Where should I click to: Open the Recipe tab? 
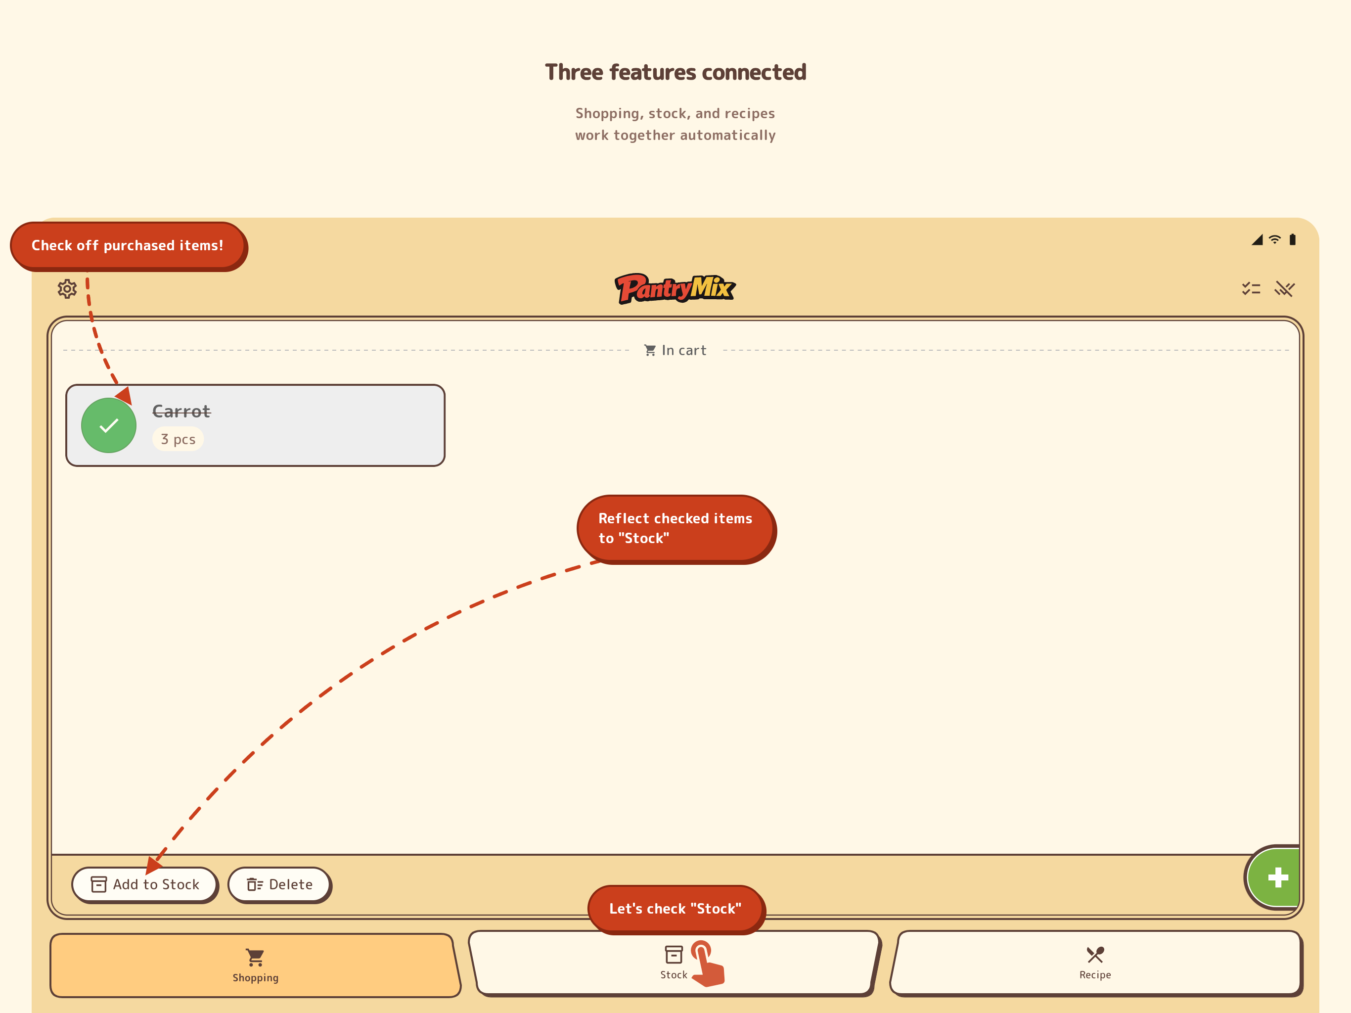(x=1096, y=963)
